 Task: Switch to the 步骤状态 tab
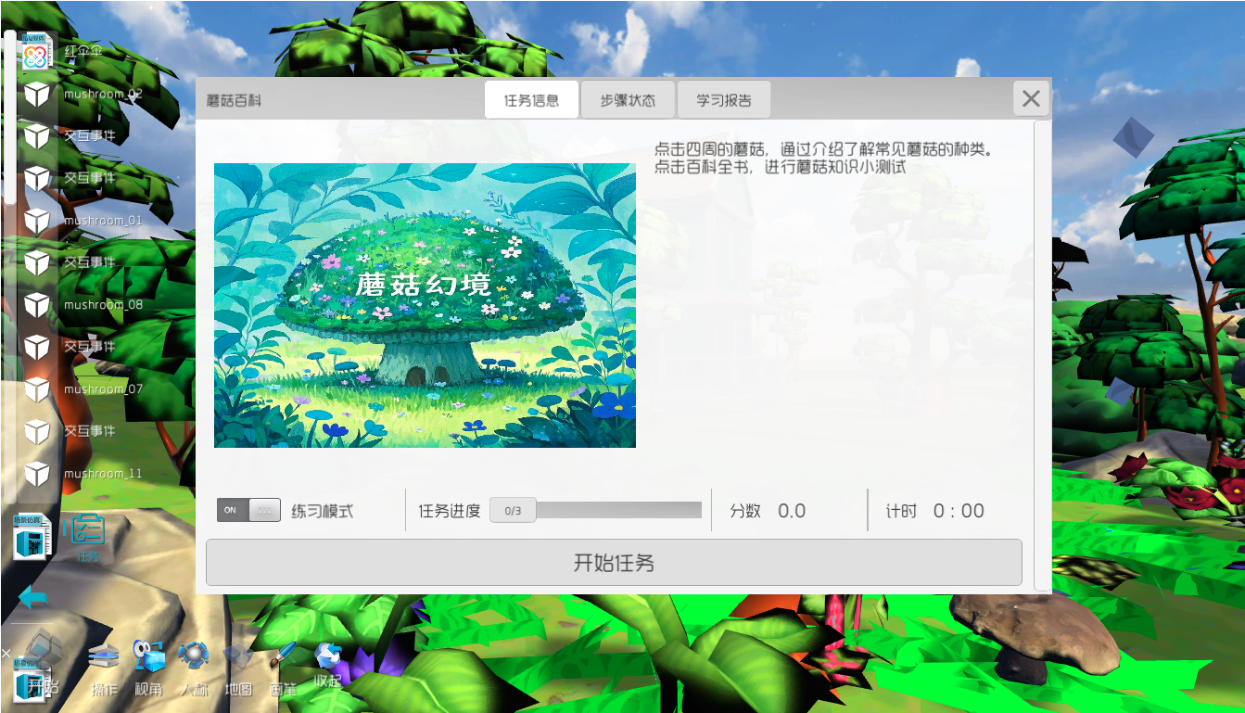click(628, 100)
